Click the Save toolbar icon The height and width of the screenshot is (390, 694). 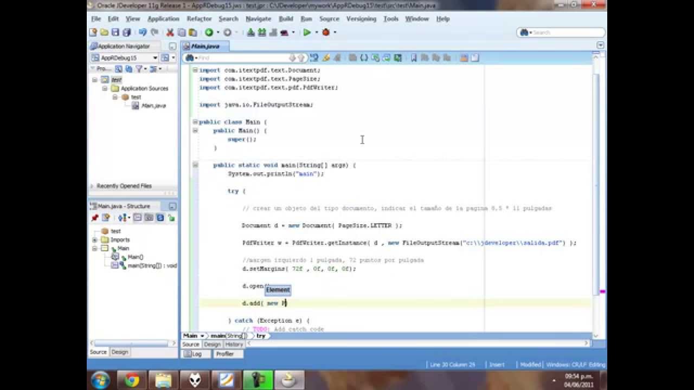pos(115,32)
